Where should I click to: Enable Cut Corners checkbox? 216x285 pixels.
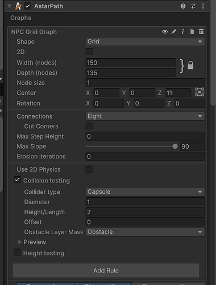pos(89,127)
